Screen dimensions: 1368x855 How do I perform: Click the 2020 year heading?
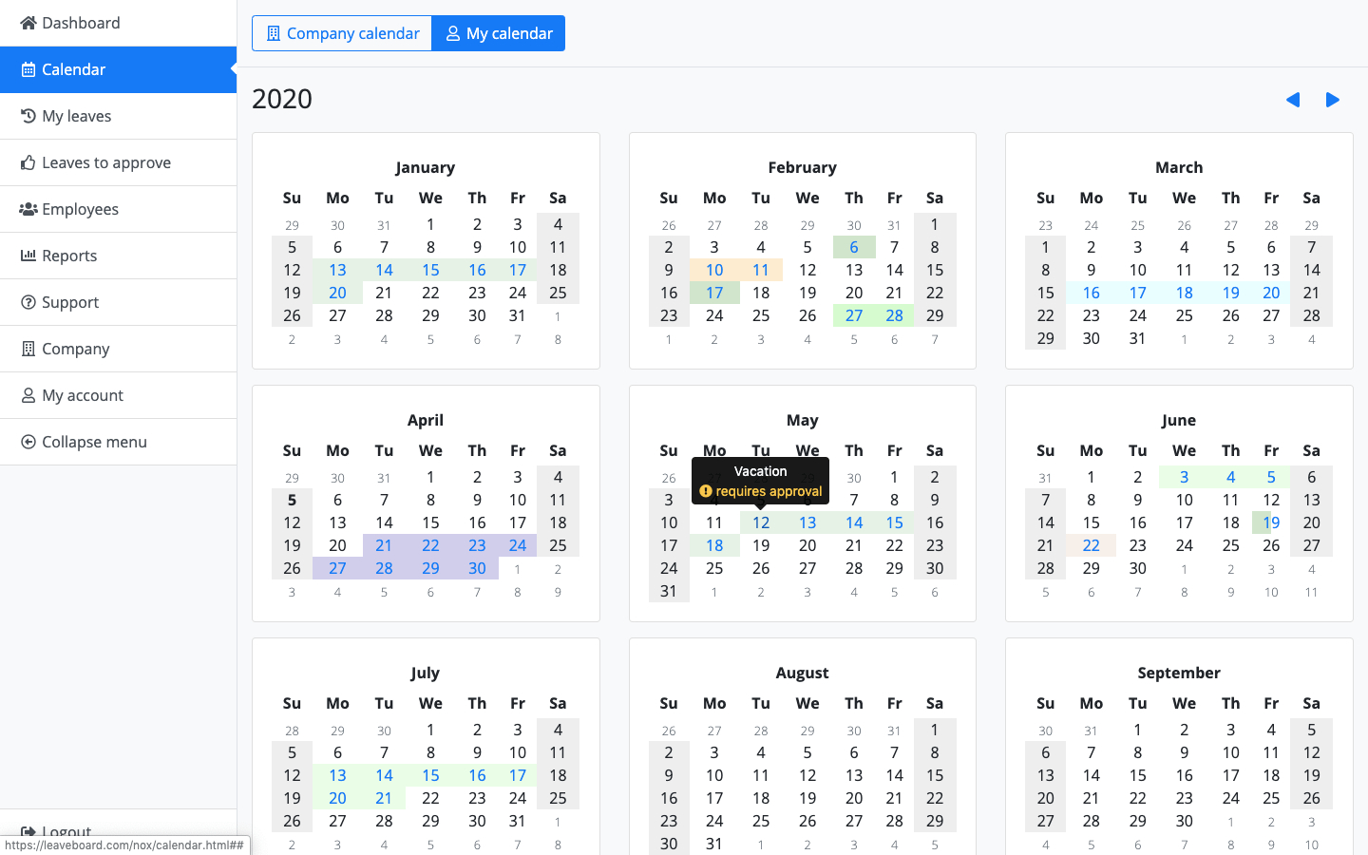point(282,99)
